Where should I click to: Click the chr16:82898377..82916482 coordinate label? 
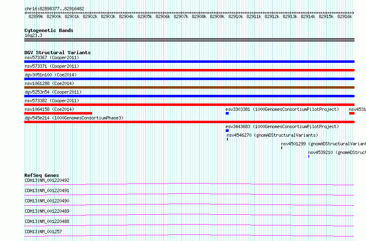[54, 9]
